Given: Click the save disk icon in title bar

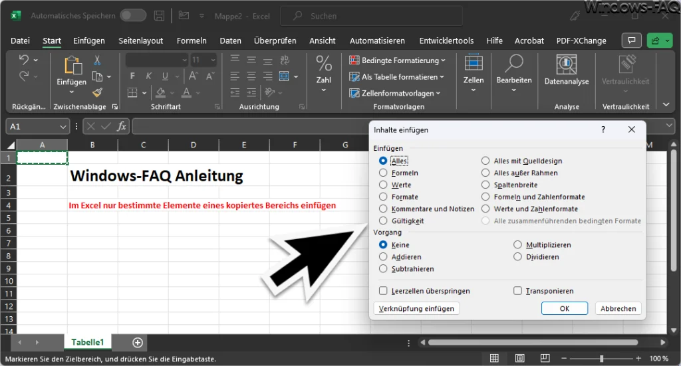Looking at the screenshot, I should tap(160, 16).
